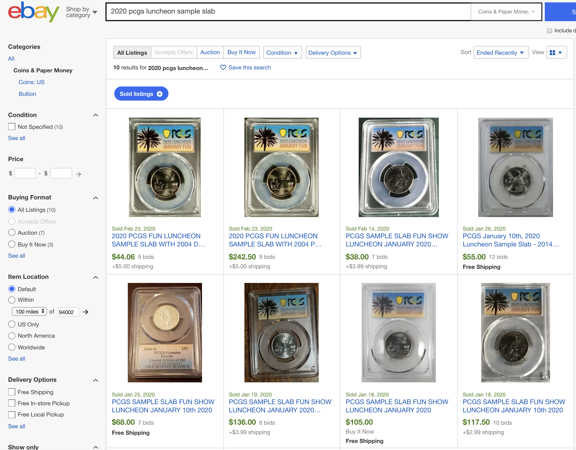
Task: Click the $242.50 listing's coin thumbnail
Action: [x=281, y=167]
